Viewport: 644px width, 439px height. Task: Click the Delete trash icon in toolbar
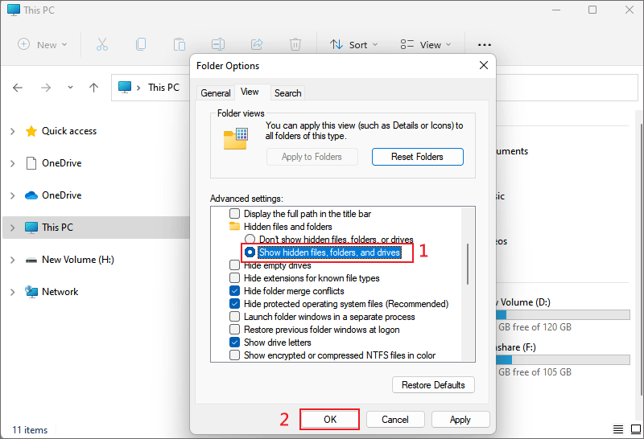click(x=295, y=44)
